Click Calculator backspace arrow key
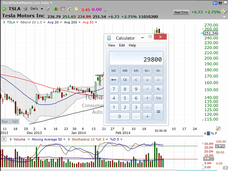228x171 pixels. point(114,80)
